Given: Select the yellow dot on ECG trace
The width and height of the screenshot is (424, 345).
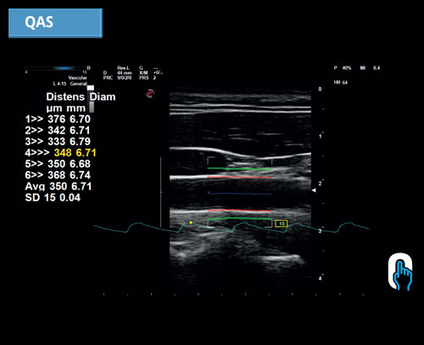Looking at the screenshot, I should 191,223.
